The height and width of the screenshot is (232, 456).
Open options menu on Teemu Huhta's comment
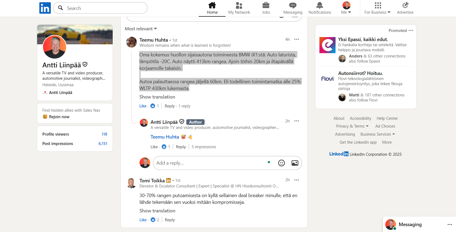click(297, 39)
